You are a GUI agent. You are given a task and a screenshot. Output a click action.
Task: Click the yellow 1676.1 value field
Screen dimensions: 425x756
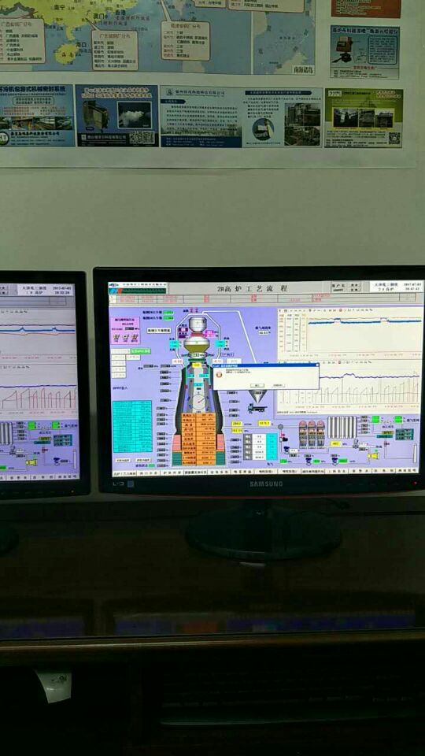coord(264,424)
